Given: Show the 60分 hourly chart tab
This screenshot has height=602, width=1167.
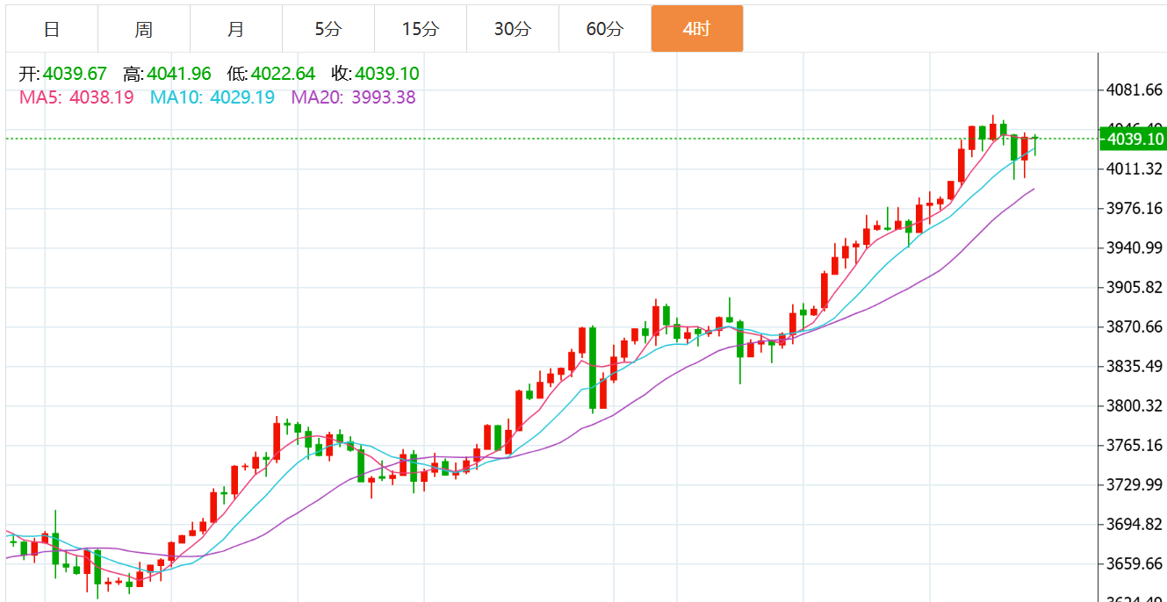Looking at the screenshot, I should click(x=605, y=29).
